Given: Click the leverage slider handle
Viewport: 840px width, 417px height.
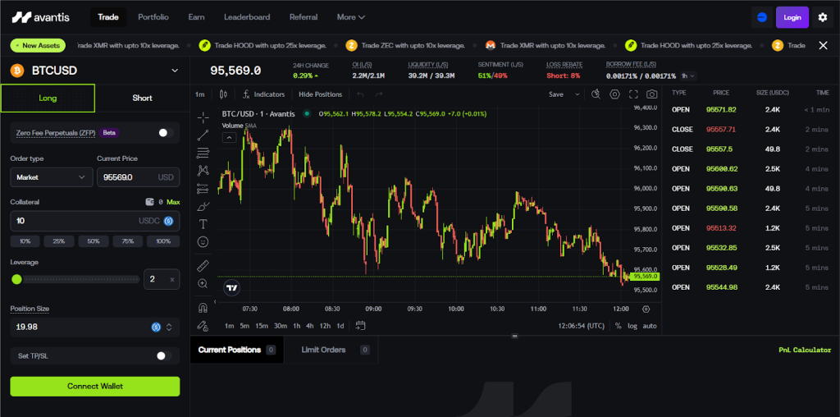Looking at the screenshot, I should [16, 279].
